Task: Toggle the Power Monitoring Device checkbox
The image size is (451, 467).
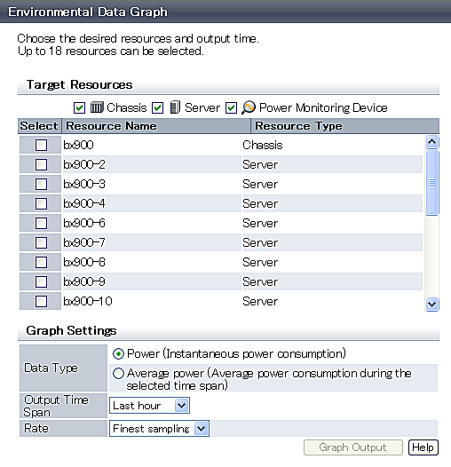Action: 231,107
